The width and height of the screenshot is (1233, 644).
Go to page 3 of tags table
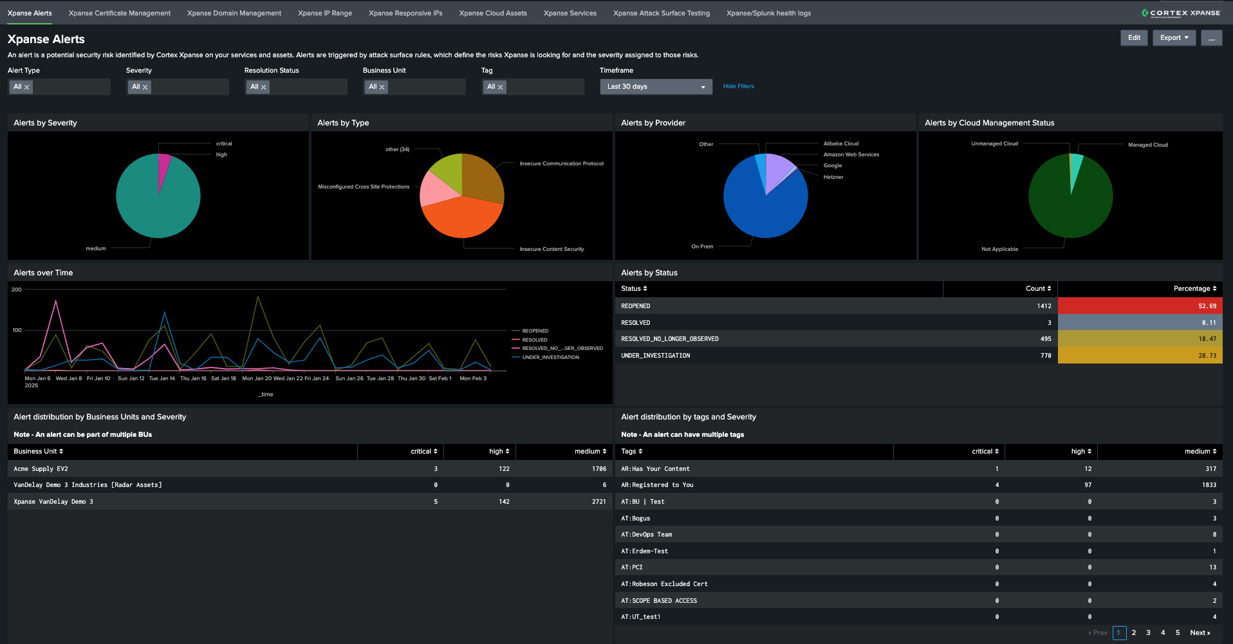[1148, 633]
